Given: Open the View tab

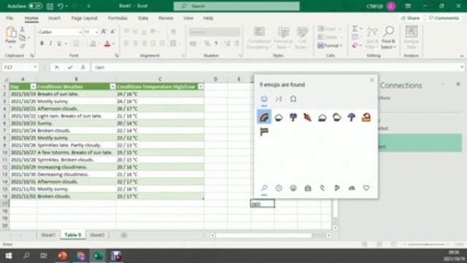Looking at the screenshot, I should click(188, 18).
